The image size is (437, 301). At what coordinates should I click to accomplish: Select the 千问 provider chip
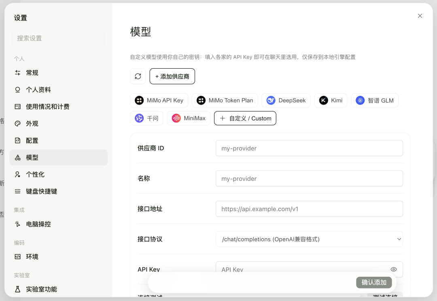[x=146, y=118]
